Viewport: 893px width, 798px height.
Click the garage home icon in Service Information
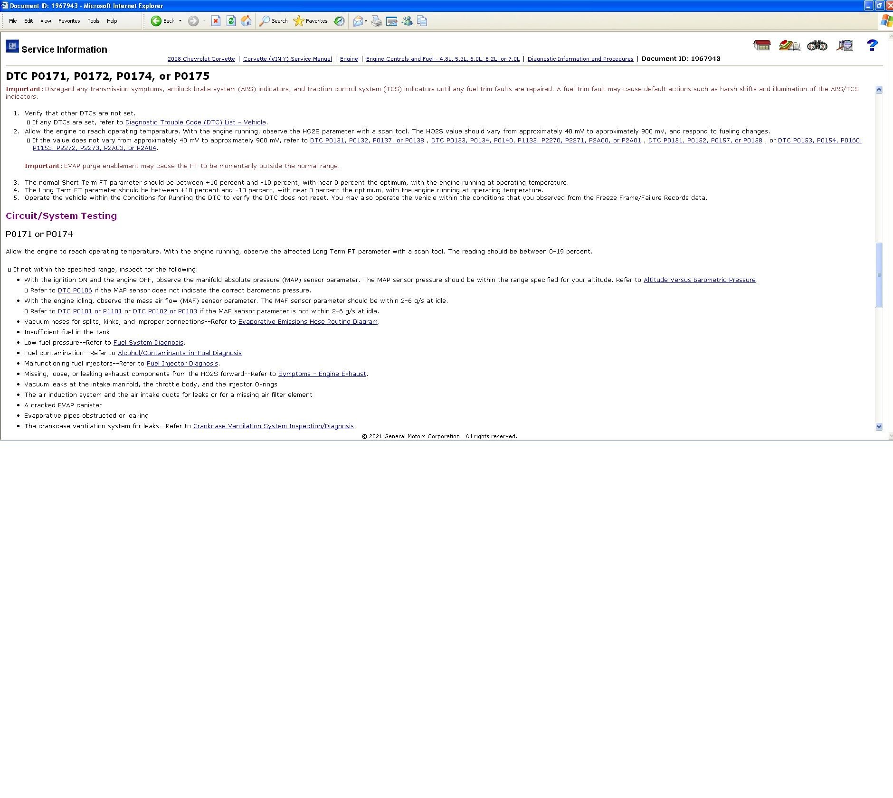coord(762,46)
